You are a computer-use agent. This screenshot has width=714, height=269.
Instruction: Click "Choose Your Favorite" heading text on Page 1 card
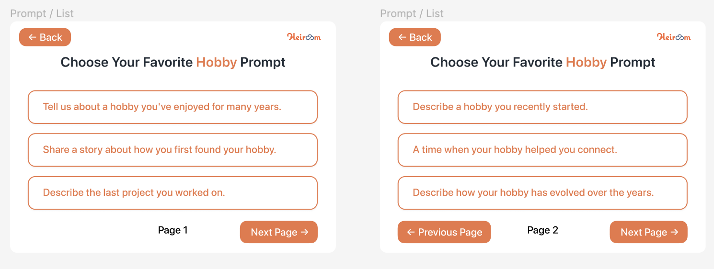[x=127, y=62]
